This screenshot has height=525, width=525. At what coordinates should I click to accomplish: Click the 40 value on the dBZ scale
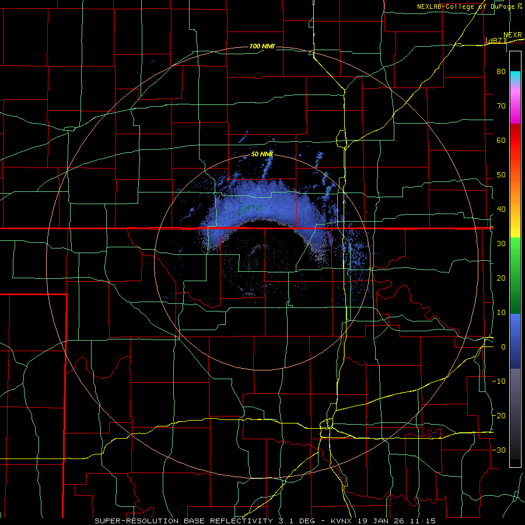tap(501, 209)
